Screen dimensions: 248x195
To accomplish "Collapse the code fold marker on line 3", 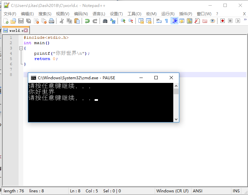I will click(21, 48).
